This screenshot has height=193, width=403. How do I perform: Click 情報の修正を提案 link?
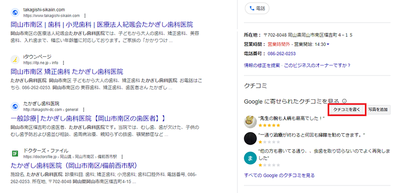(x=262, y=66)
